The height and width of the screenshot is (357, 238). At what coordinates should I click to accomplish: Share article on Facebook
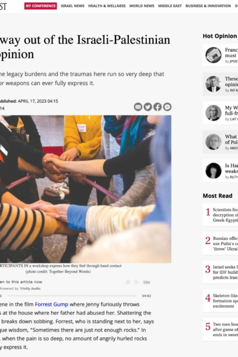point(157,107)
